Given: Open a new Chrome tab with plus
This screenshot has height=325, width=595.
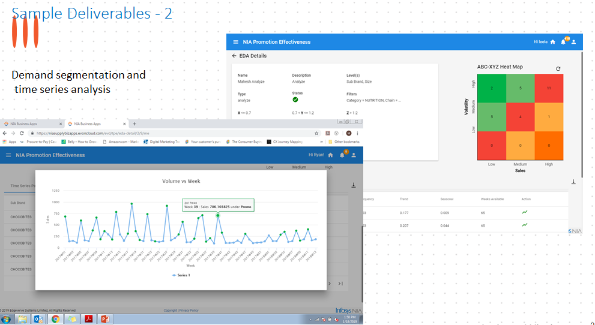Looking at the screenshot, I should [x=134, y=124].
